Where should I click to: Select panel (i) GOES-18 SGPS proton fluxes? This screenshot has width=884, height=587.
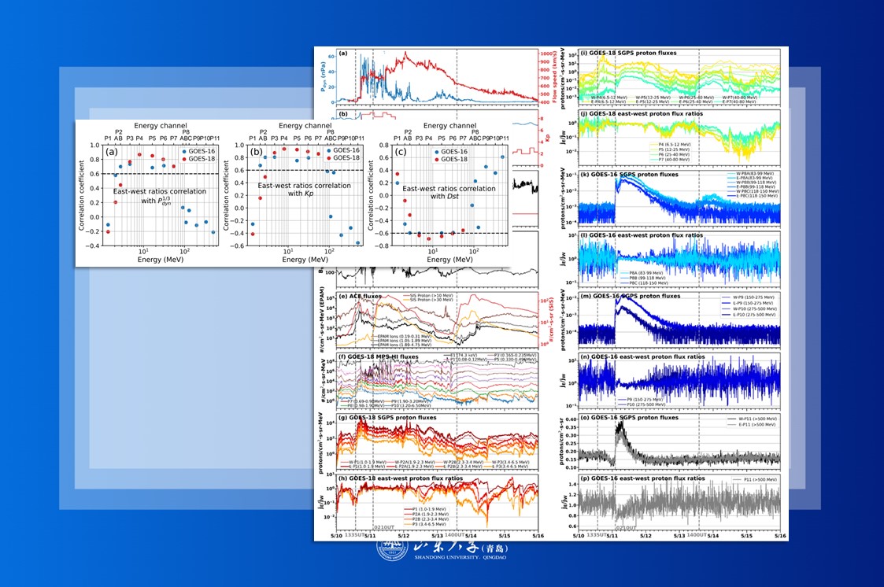(x=678, y=76)
